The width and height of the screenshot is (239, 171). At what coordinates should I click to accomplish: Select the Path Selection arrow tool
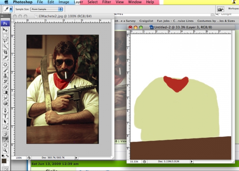click(5, 122)
